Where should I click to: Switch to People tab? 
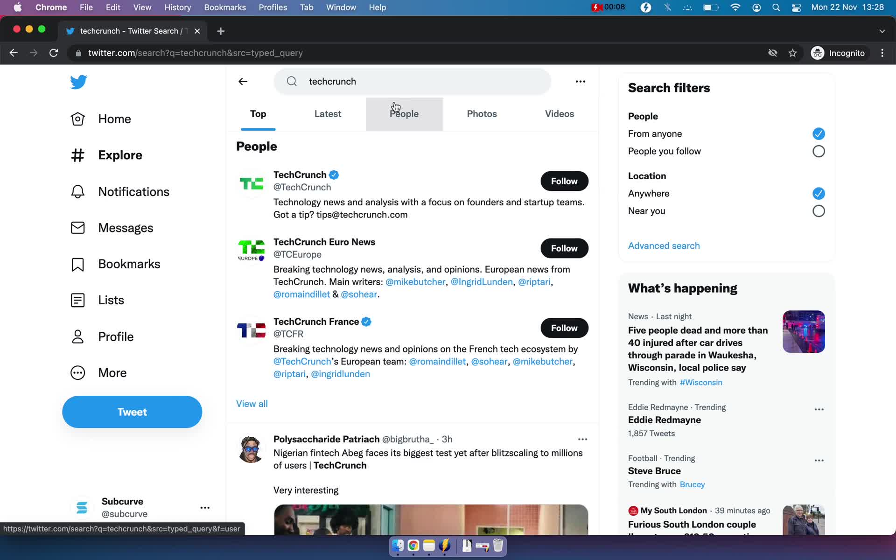click(x=404, y=113)
